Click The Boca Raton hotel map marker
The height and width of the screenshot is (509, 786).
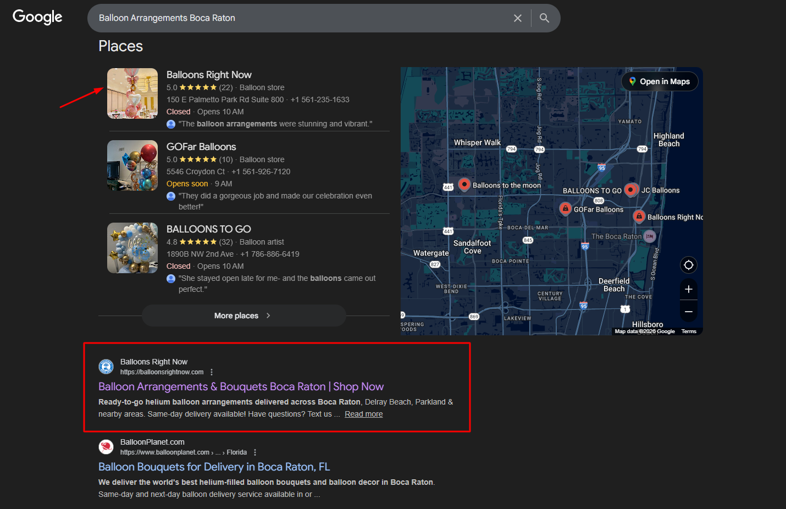point(650,236)
